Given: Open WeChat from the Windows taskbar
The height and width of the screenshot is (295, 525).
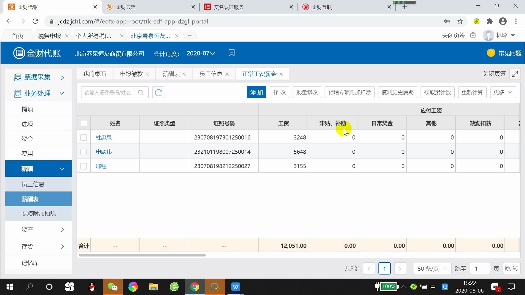Looking at the screenshot, I should pyautogui.click(x=112, y=287).
